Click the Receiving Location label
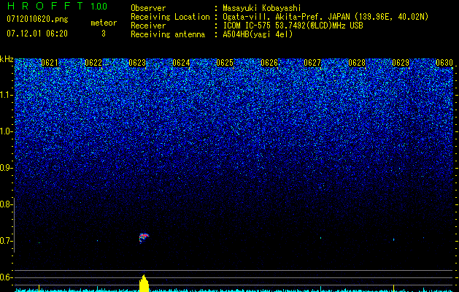This screenshot has width=459, height=292. pos(170,17)
